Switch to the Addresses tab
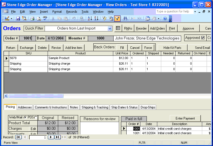 coord(25,107)
